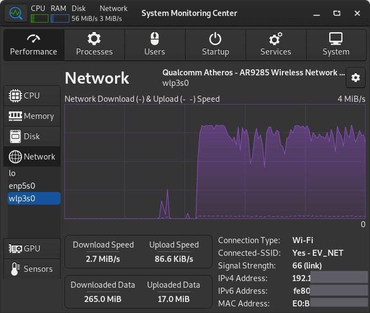This screenshot has width=370, height=313.
Task: Click the header network speed 3 MiB/s
Action: 111,19
